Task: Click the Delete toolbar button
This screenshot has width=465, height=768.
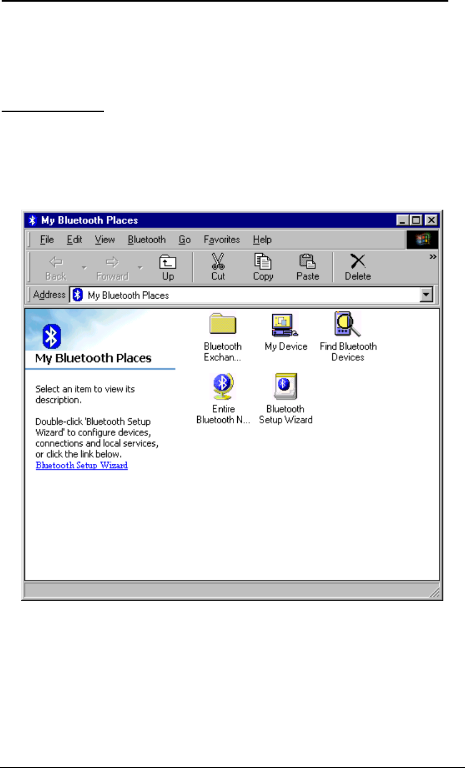Action: coord(357,266)
